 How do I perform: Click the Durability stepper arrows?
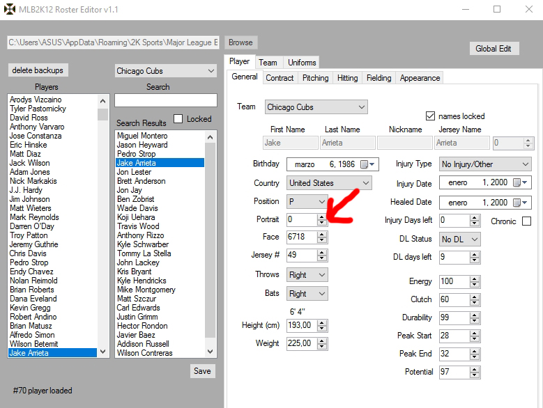[475, 317]
